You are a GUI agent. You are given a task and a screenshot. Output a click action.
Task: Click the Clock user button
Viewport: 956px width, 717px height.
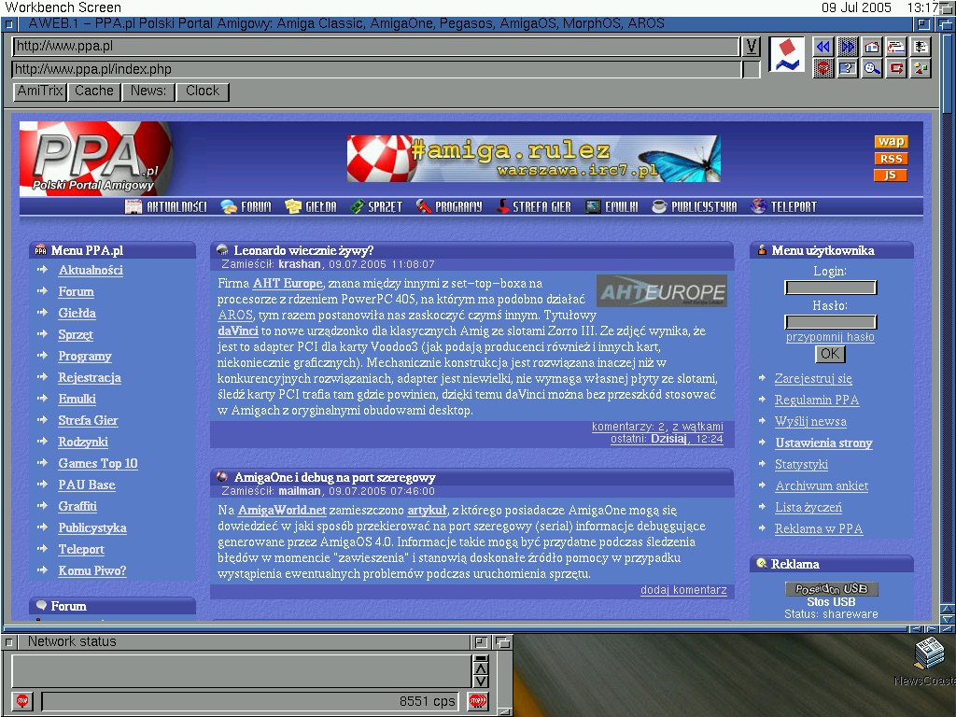[x=203, y=91]
